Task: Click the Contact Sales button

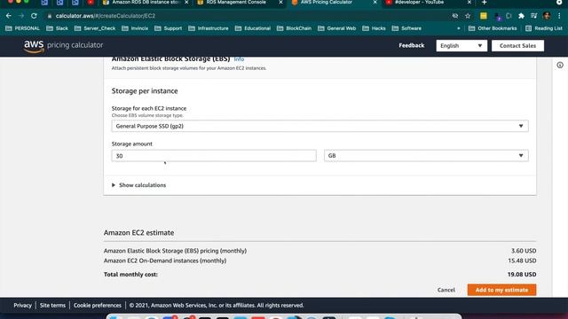Action: click(517, 45)
